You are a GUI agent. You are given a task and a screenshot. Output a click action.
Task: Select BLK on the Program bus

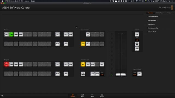[57, 64]
